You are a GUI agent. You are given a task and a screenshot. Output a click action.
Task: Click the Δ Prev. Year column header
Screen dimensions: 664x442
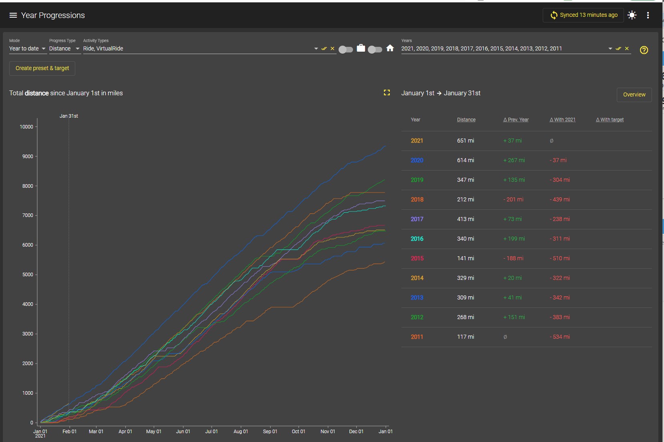pos(516,120)
